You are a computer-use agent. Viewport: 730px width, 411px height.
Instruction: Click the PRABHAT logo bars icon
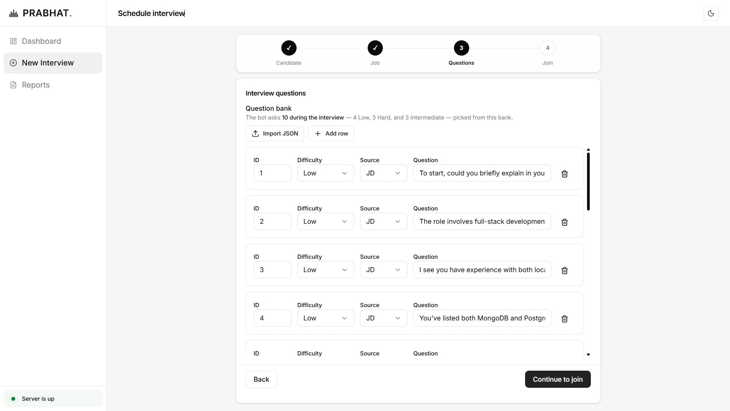pos(14,14)
